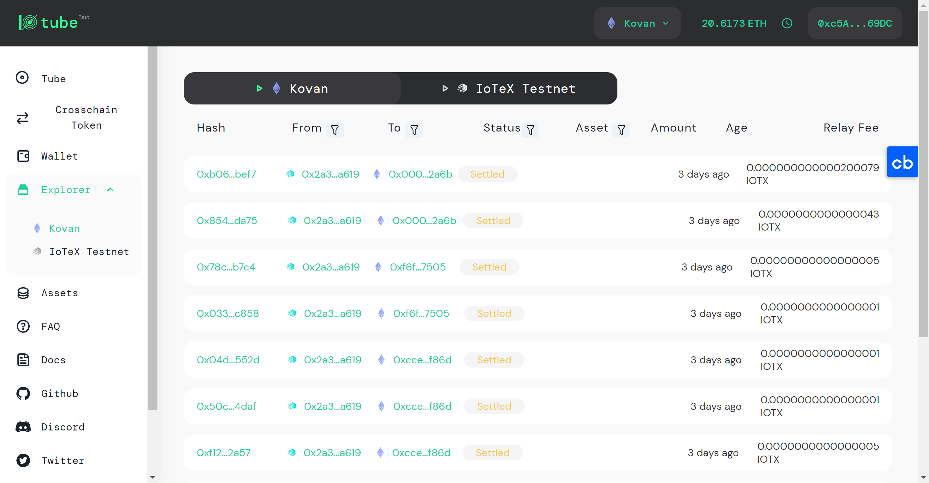Click the 20.6173 ETH balance
Image resolution: width=929 pixels, height=483 pixels.
(x=734, y=24)
